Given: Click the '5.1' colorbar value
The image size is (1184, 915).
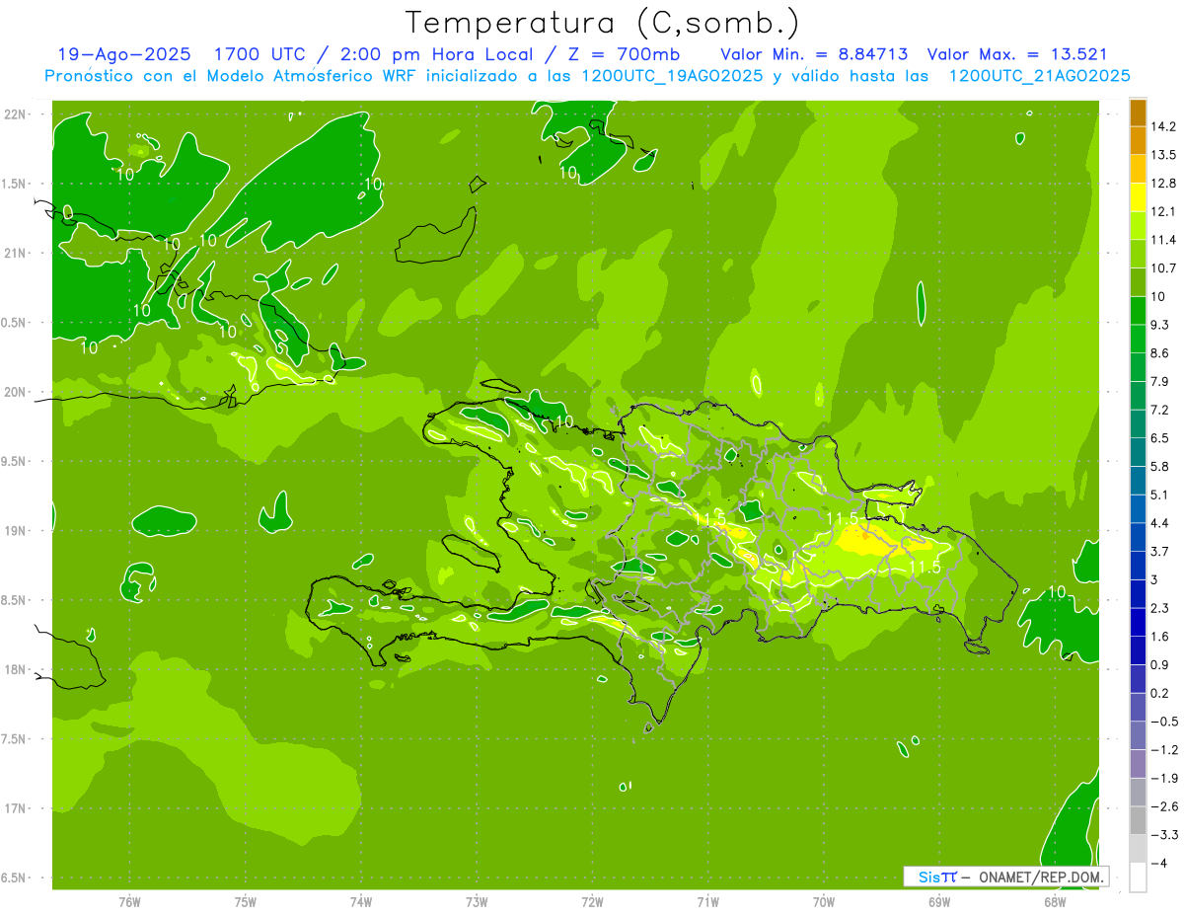Looking at the screenshot, I should point(1160,495).
